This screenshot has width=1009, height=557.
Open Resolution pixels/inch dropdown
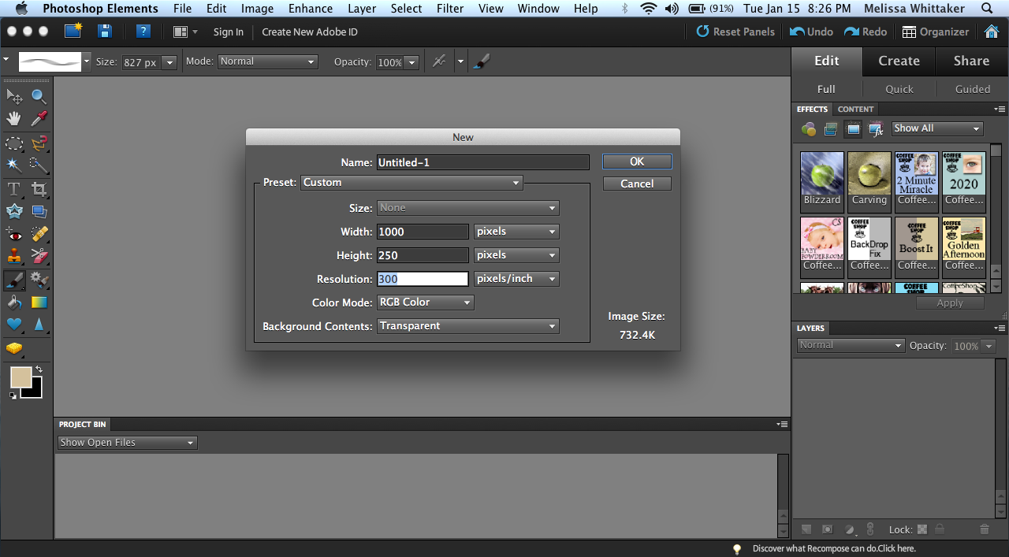click(x=516, y=279)
